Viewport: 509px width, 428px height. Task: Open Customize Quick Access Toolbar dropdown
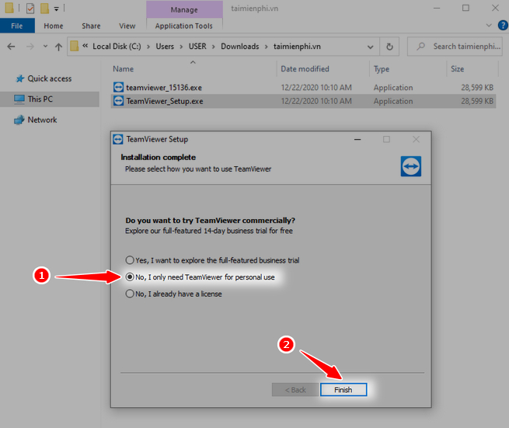pyautogui.click(x=57, y=9)
